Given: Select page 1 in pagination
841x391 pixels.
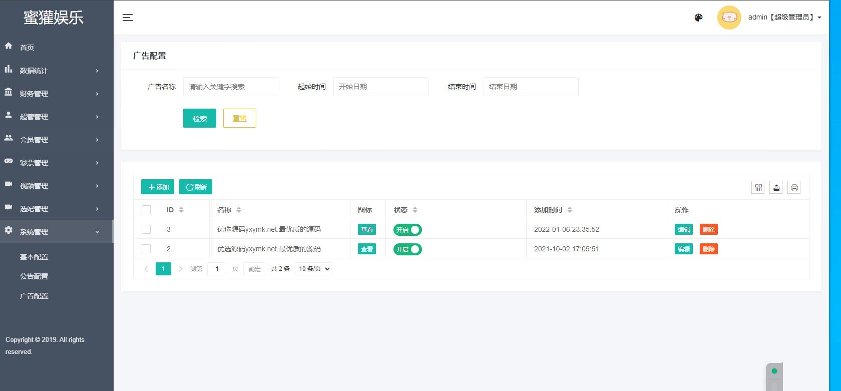Looking at the screenshot, I should click(x=163, y=269).
